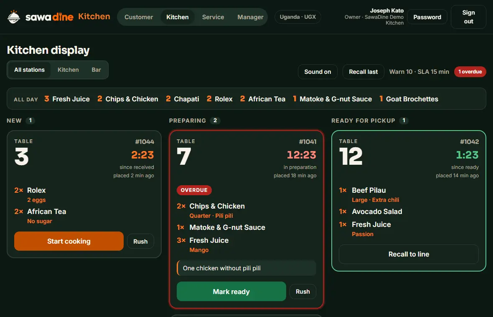Click Start cooking for table 3
Image resolution: width=493 pixels, height=317 pixels.
click(69, 241)
